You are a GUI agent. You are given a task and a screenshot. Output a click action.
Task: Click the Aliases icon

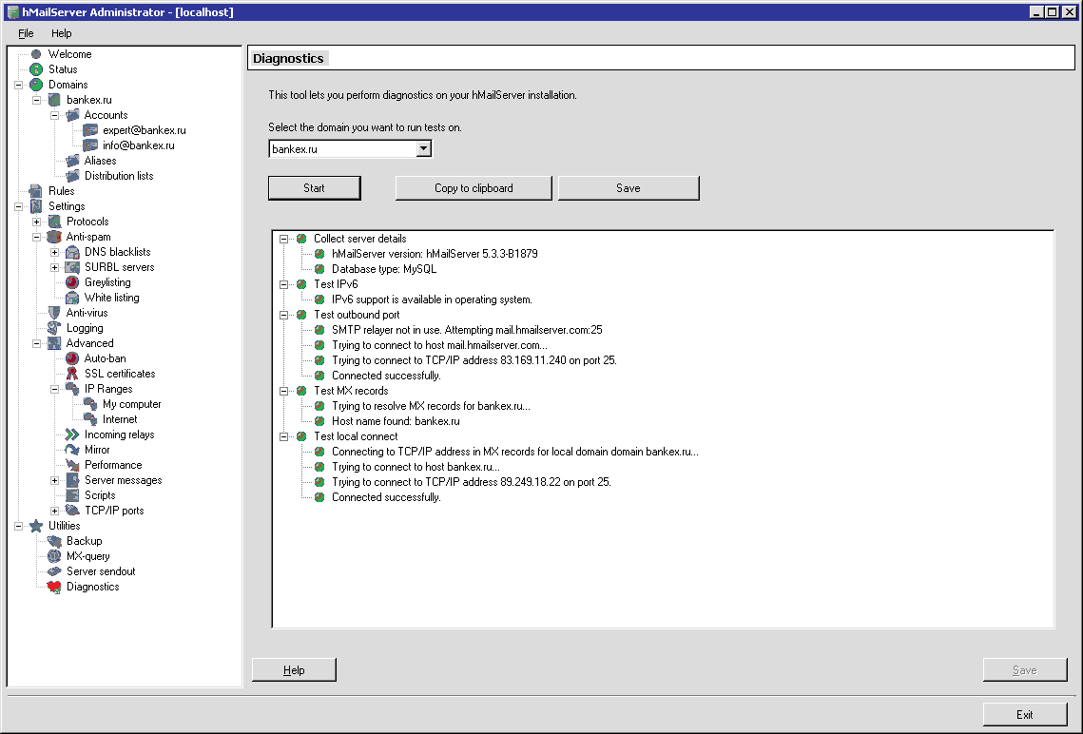[72, 160]
